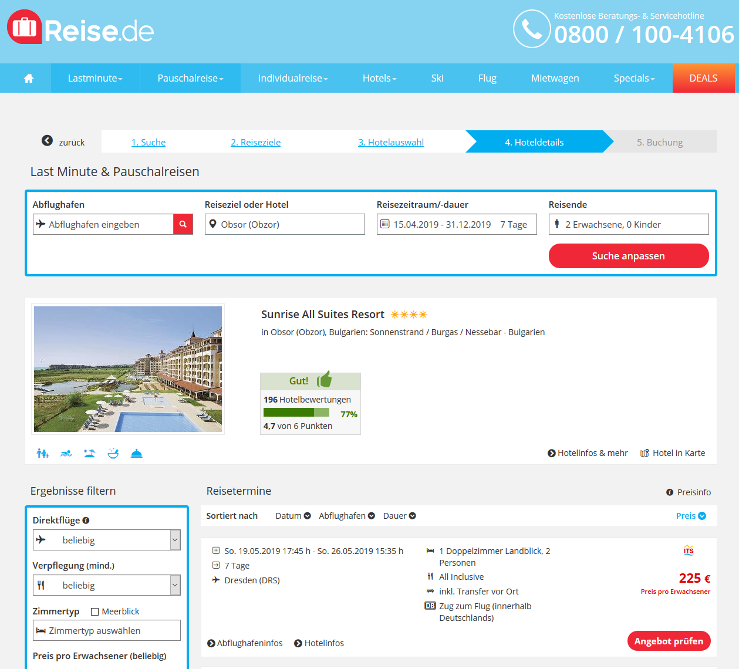
Task: Sort results by Abflughafen
Action: tap(347, 516)
